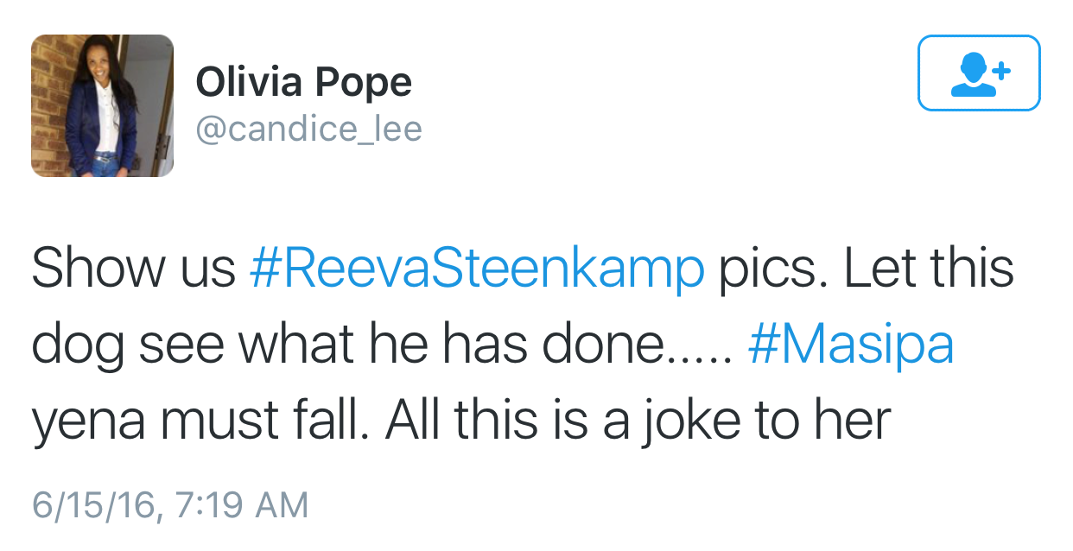The width and height of the screenshot is (1073, 551).
Task: Click the surname "Pope" in the header
Action: (x=363, y=82)
